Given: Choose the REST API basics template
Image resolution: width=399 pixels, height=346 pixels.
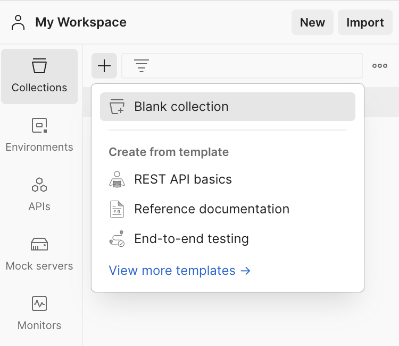Looking at the screenshot, I should (182, 179).
